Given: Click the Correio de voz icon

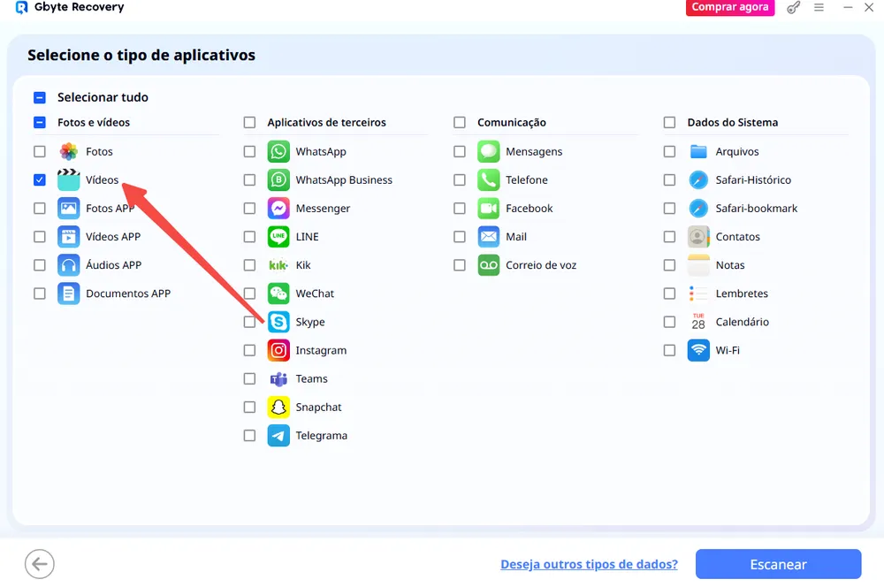Looking at the screenshot, I should point(489,265).
